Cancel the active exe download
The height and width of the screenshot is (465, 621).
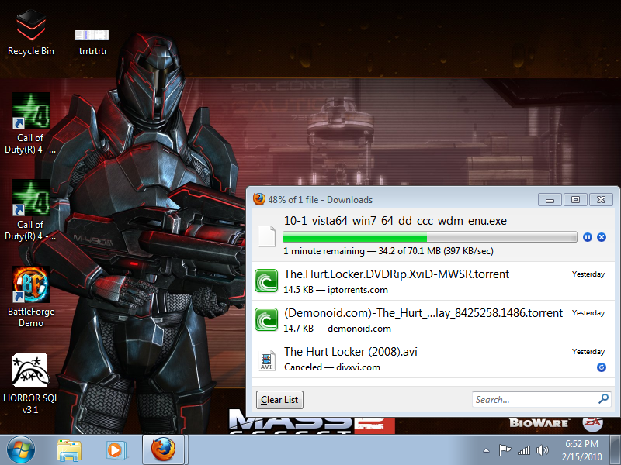pos(601,237)
